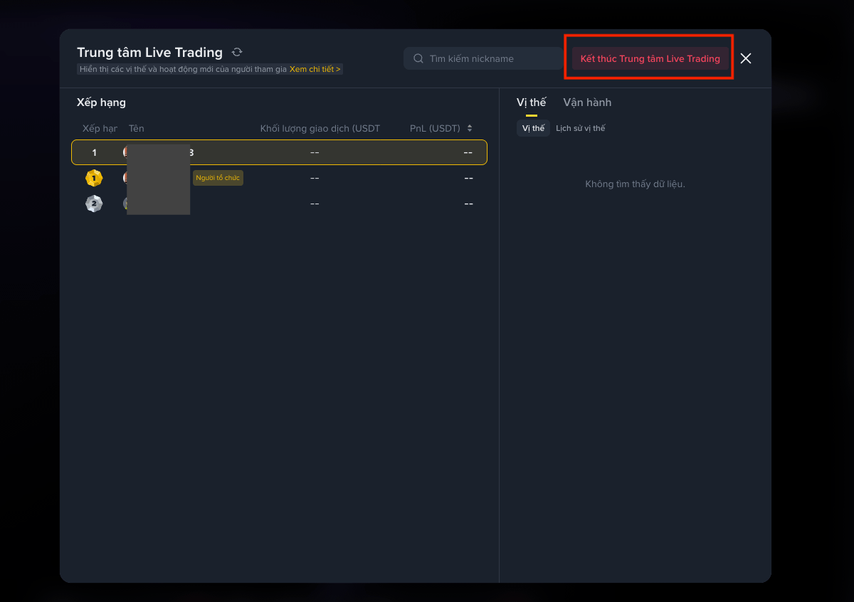Close the Live Trading center dialog
Image resolution: width=854 pixels, height=602 pixels.
[x=746, y=58]
